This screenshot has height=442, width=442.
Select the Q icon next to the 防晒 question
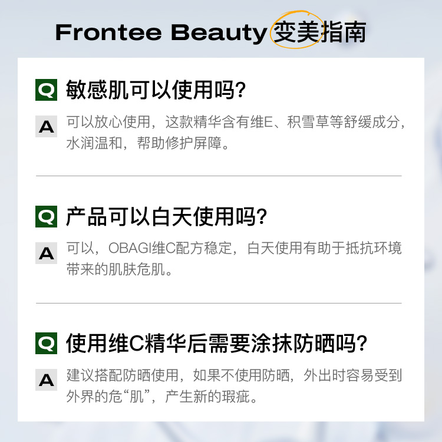pyautogui.click(x=47, y=343)
